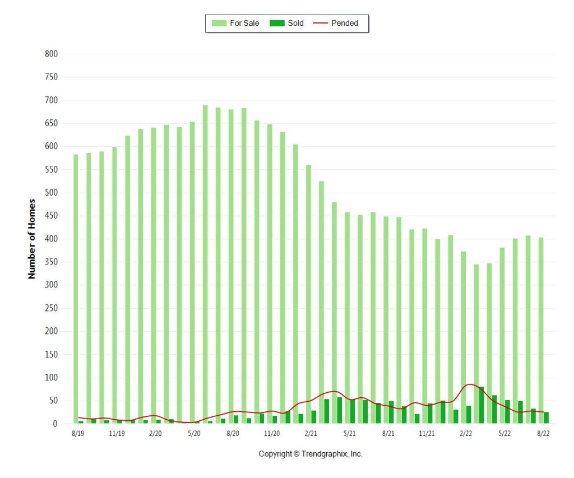Click the 8/22 x-axis date label
This screenshot has width=574, height=478.
[543, 433]
